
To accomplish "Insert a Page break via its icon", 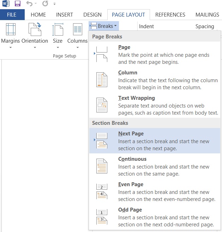I will 101,54.
